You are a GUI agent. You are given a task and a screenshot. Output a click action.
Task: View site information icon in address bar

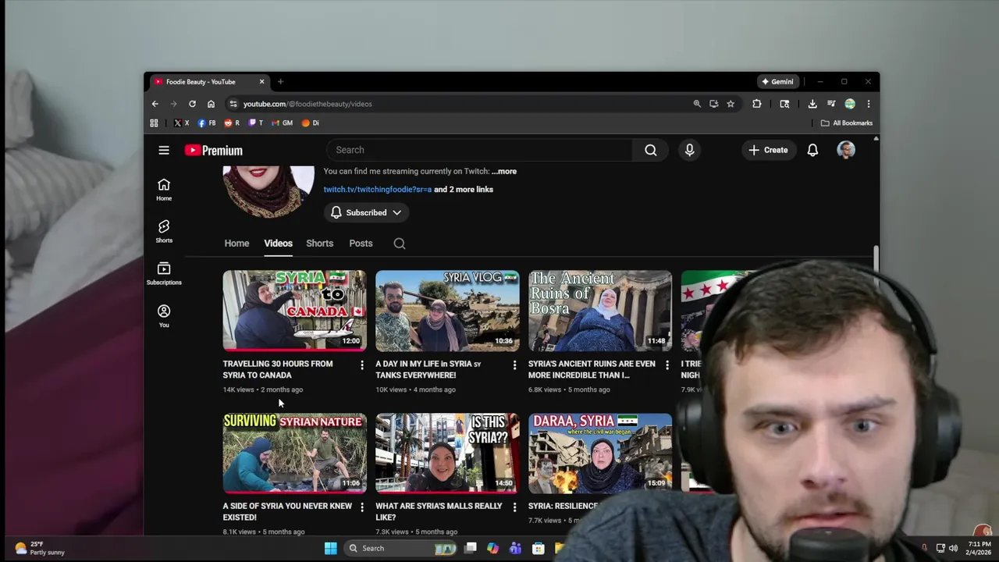click(233, 104)
